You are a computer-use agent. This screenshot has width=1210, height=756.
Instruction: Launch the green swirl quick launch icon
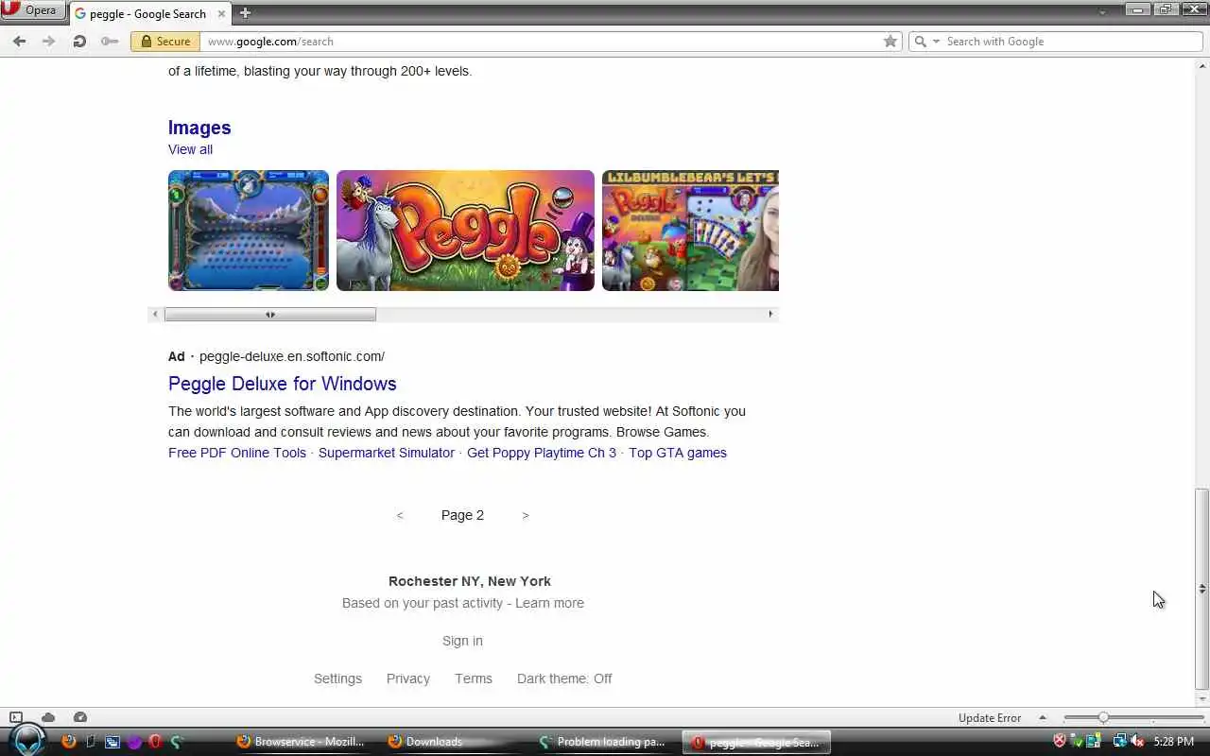click(x=177, y=742)
